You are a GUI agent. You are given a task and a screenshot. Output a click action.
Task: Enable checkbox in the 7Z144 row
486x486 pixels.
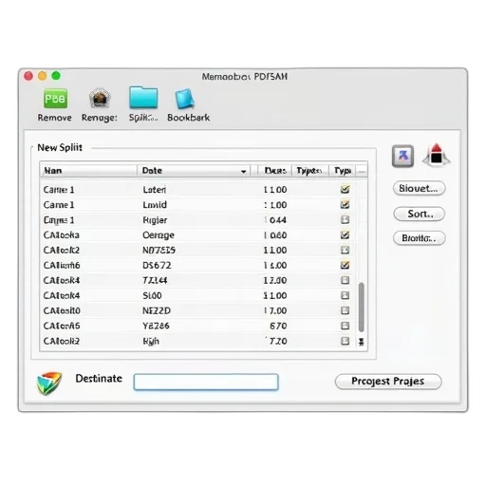(345, 280)
